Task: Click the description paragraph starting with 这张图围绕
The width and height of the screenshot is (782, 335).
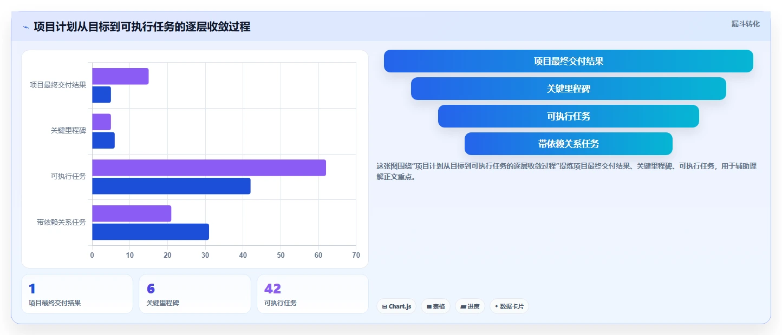Action: [x=566, y=171]
